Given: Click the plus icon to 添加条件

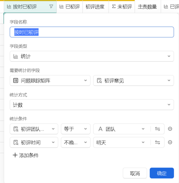Looking at the screenshot, I should click(15, 155).
